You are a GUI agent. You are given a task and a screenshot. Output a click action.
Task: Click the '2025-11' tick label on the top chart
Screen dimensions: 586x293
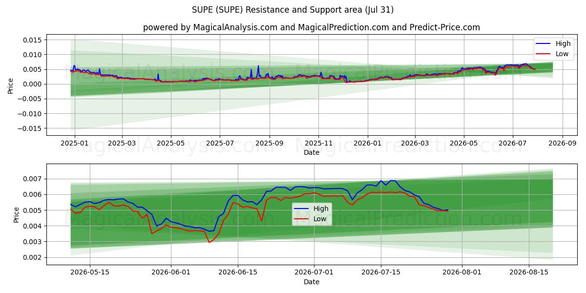click(318, 143)
